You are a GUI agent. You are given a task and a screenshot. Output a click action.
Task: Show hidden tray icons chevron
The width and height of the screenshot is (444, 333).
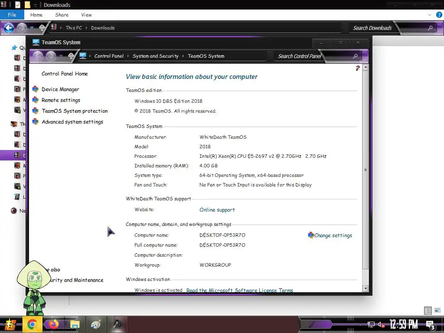click(360, 324)
